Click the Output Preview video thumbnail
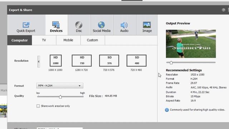 [x=191, y=44]
